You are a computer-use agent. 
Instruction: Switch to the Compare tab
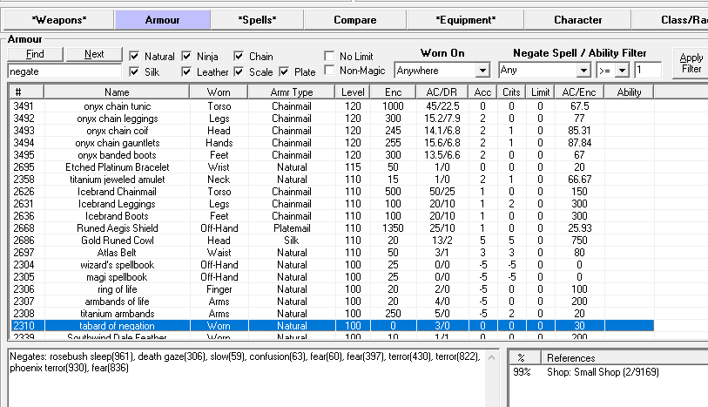click(354, 19)
